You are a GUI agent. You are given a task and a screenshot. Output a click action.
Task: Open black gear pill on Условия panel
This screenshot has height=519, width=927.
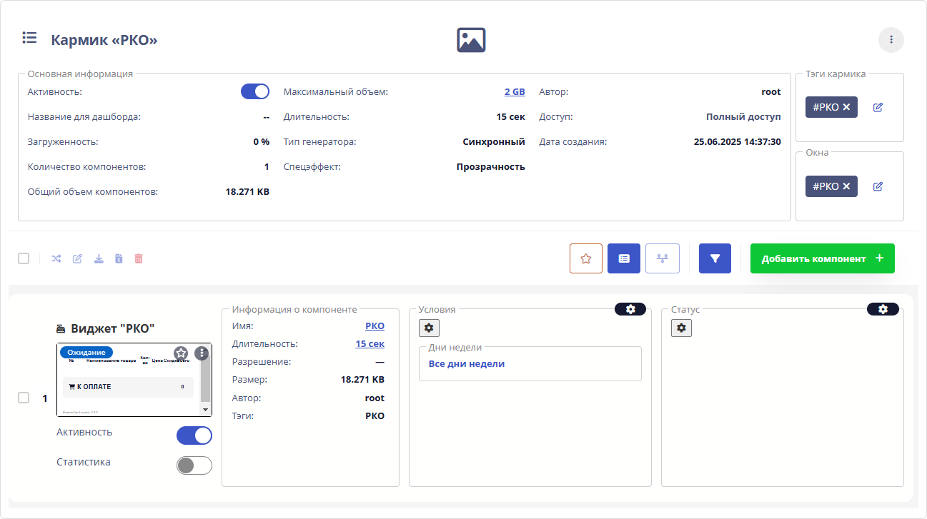pos(630,309)
